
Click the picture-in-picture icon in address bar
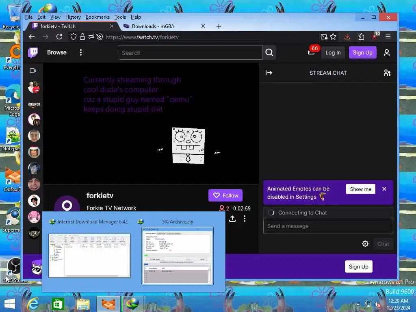324,37
